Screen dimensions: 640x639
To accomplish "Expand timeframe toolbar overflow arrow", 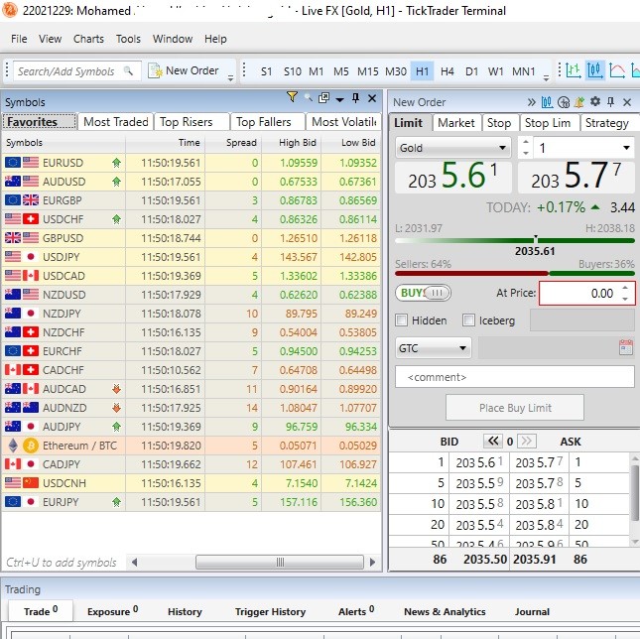I will (x=546, y=78).
